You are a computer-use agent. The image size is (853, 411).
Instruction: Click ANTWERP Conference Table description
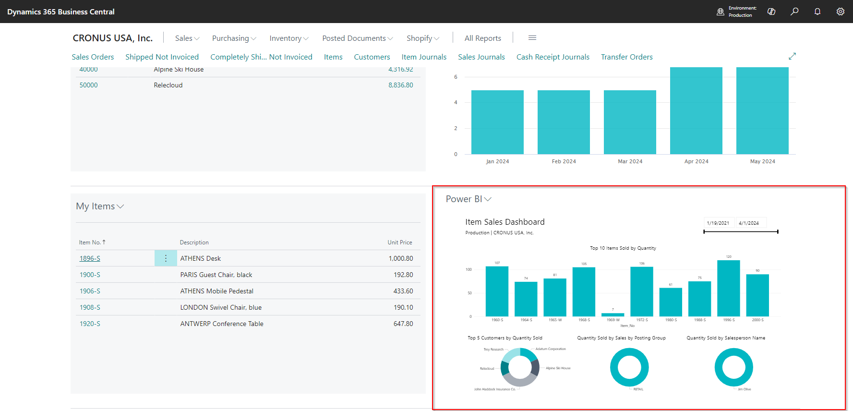(x=222, y=324)
